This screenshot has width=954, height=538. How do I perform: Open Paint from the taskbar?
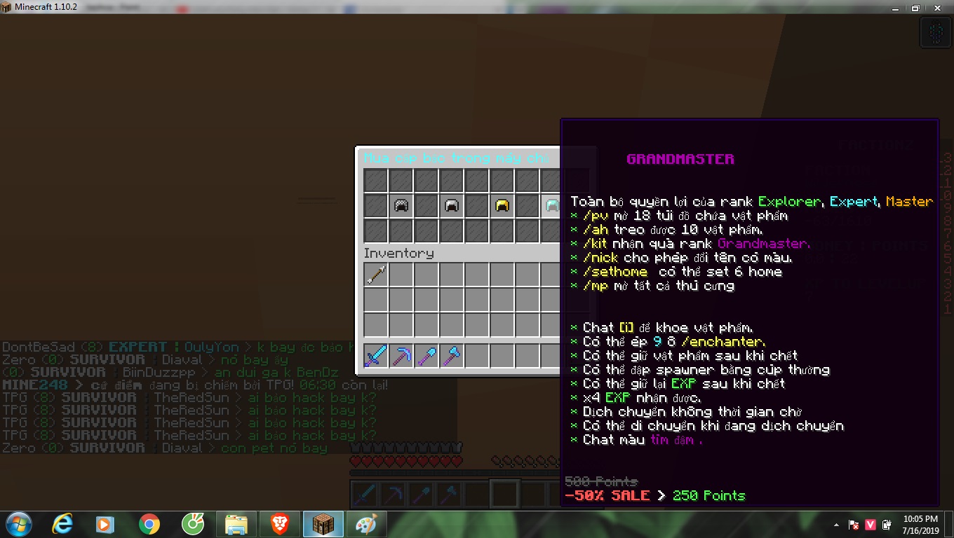(366, 524)
